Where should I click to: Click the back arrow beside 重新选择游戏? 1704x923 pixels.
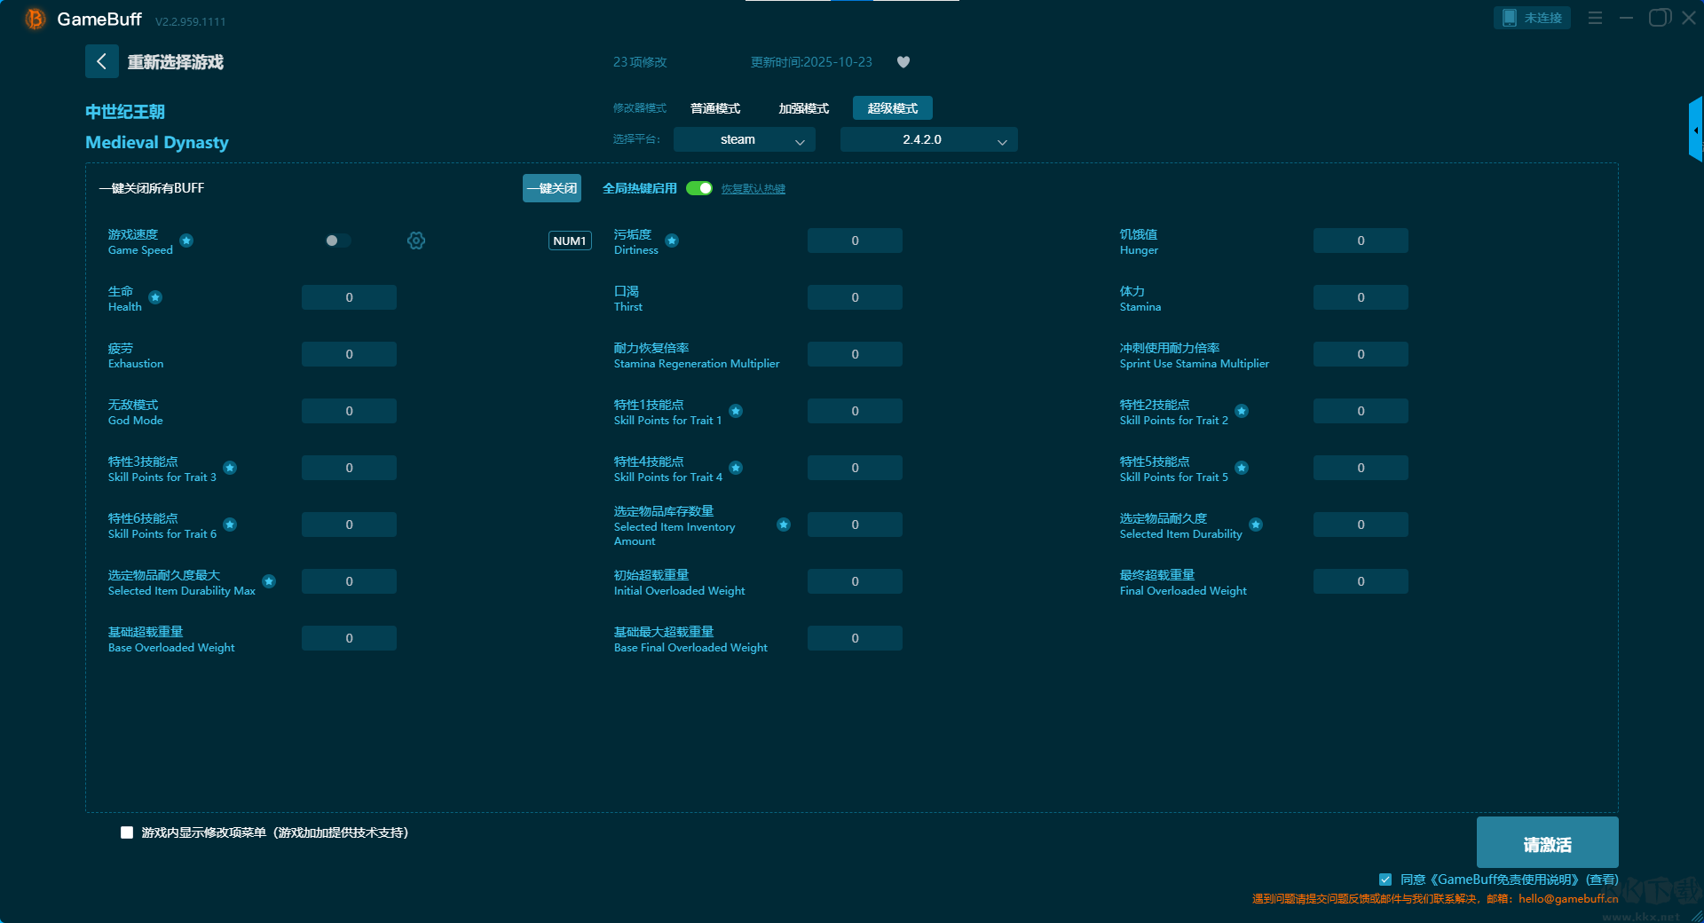101,61
